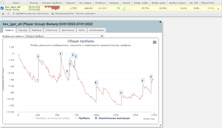Click the ksv_igor_all player link
The height and width of the screenshot is (128, 222).
pyautogui.click(x=13, y=7)
